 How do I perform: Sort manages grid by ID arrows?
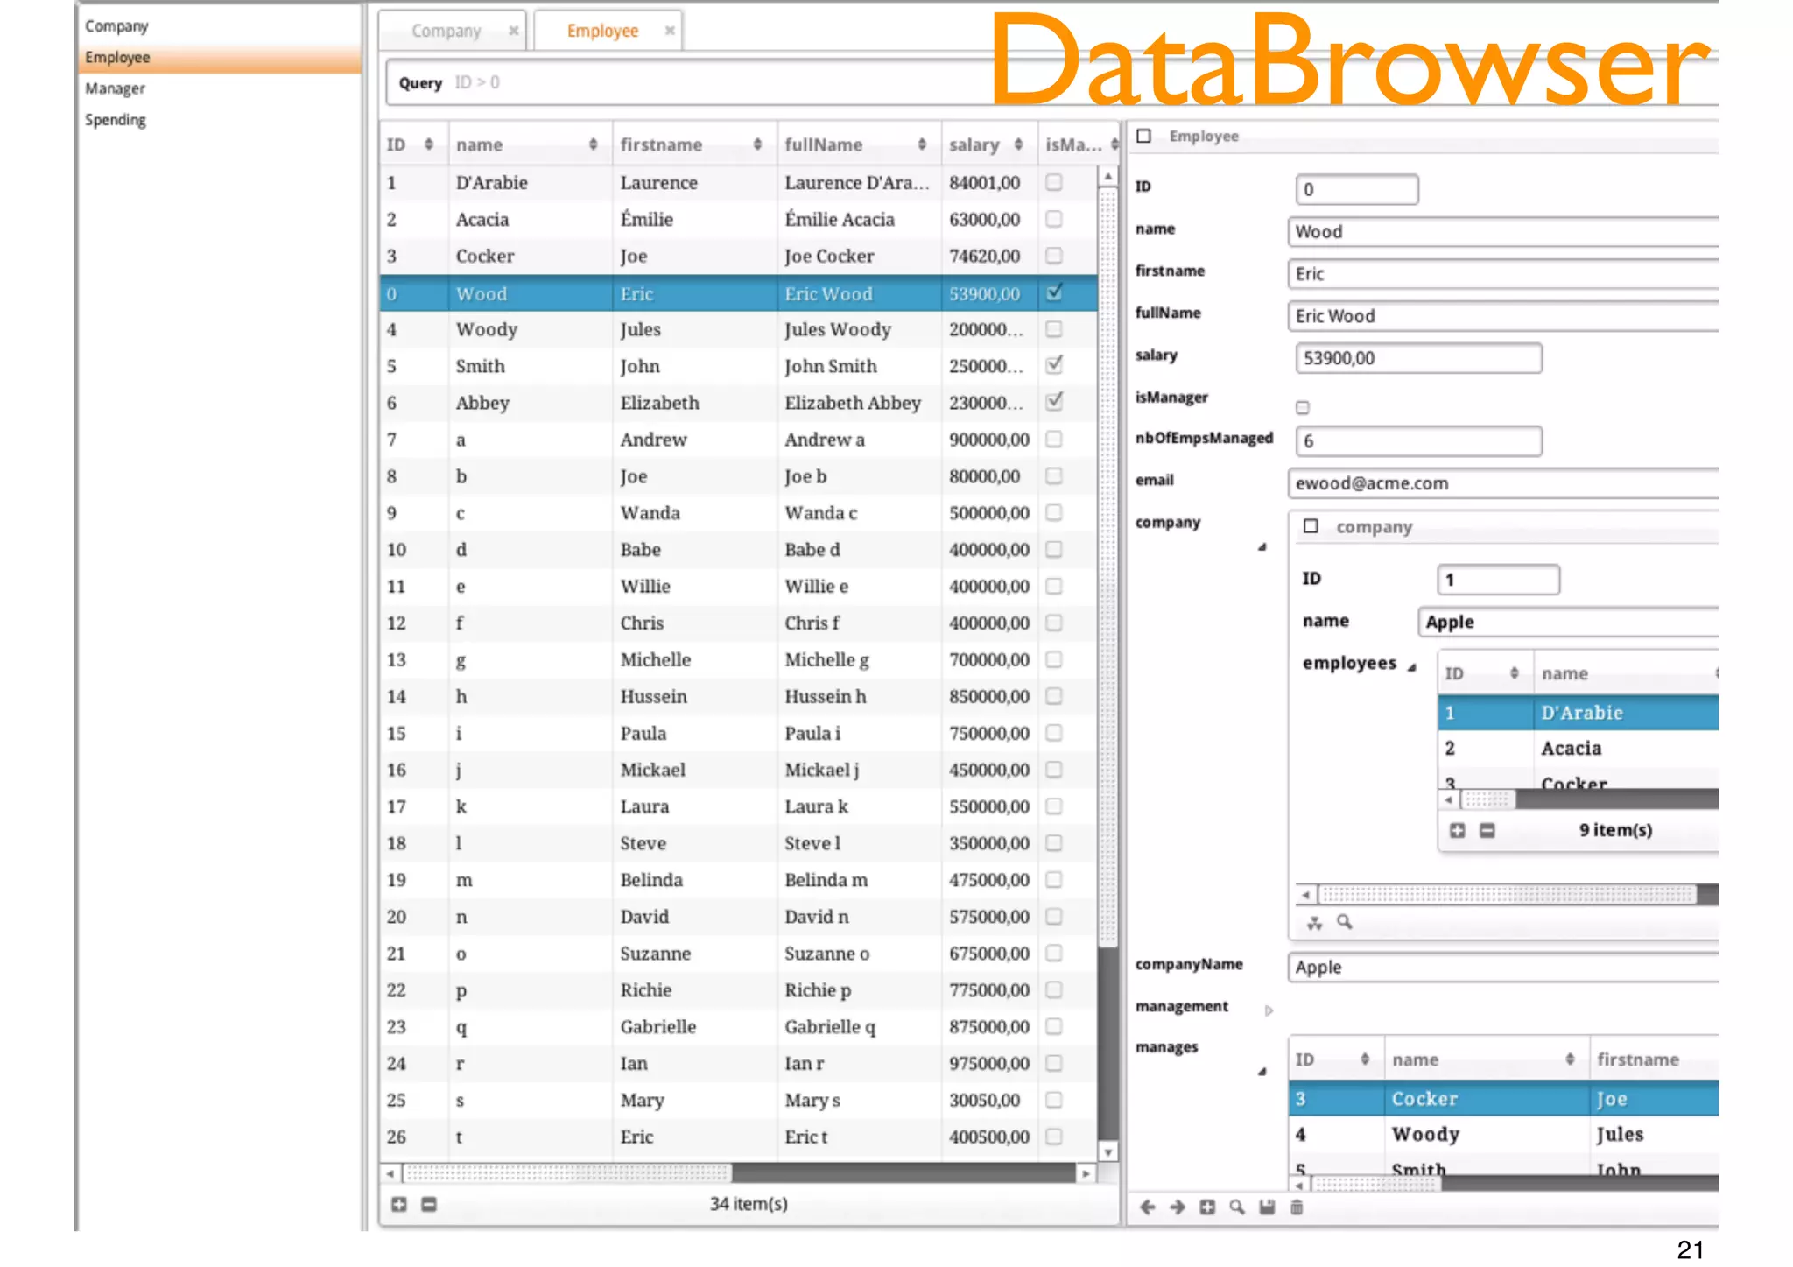1364,1059
